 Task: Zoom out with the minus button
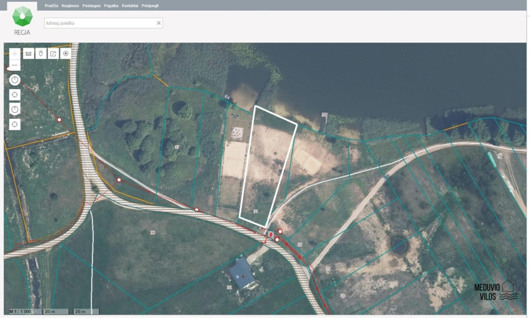pos(15,65)
